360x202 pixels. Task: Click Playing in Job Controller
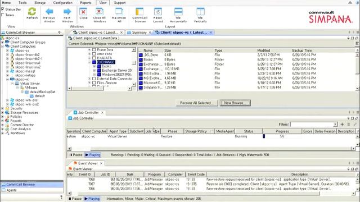pyautogui.click(x=93, y=155)
